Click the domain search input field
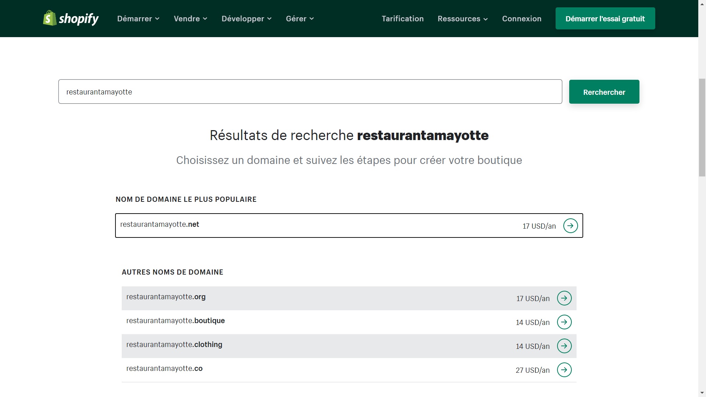Viewport: 706px width, 397px height. pyautogui.click(x=310, y=92)
